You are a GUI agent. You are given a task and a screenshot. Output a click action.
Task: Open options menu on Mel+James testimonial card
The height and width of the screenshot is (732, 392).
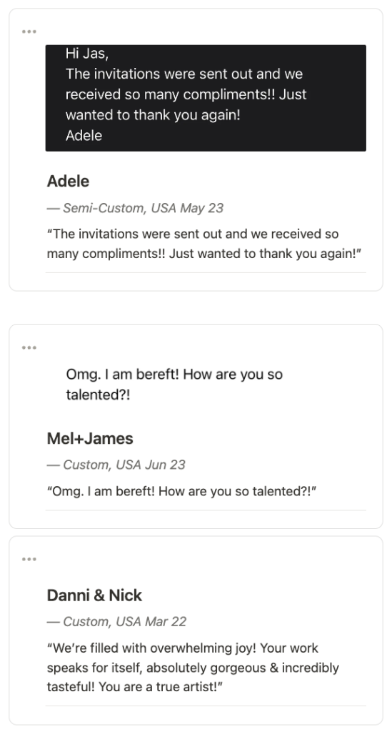29,347
